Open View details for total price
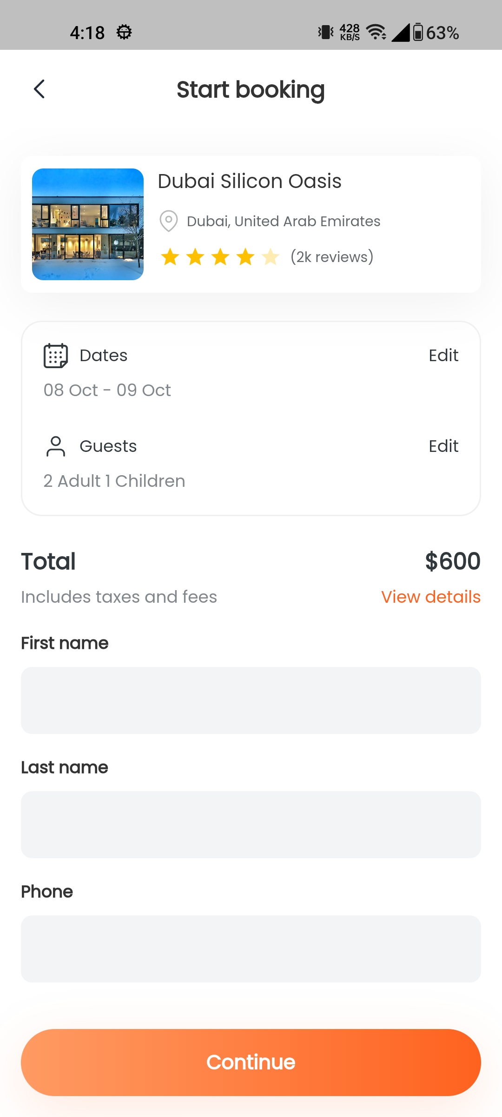The height and width of the screenshot is (1117, 502). coord(430,597)
